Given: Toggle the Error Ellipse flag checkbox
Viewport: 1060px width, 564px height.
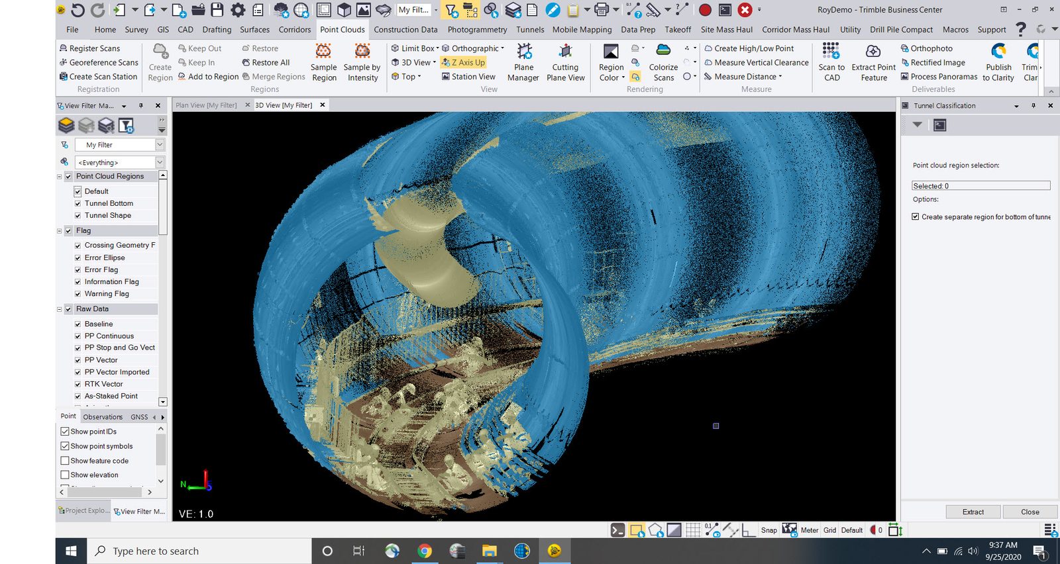Looking at the screenshot, I should tap(78, 258).
